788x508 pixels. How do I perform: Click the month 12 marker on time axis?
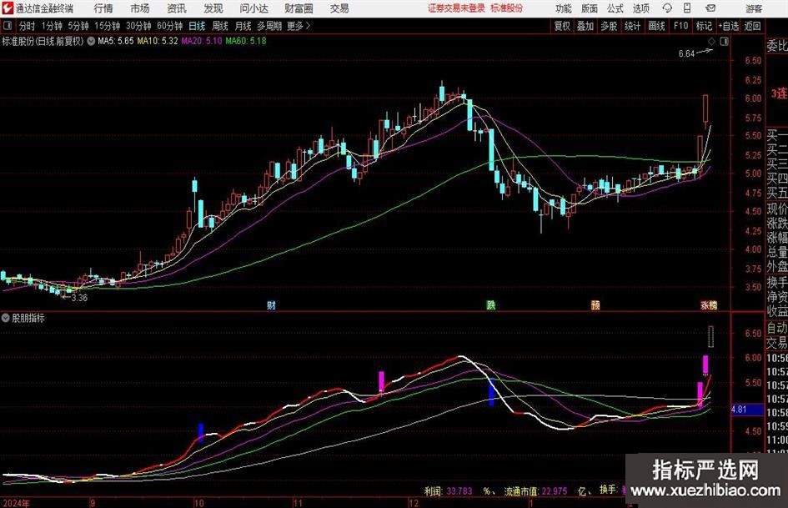coord(414,503)
